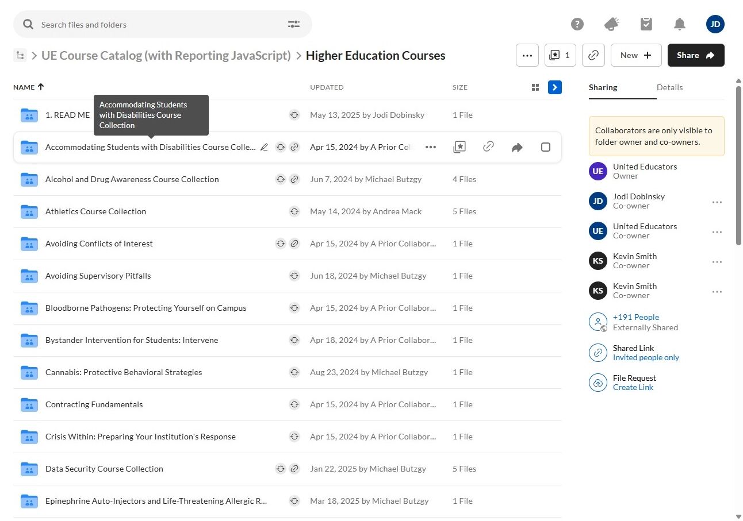Open the New item dropdown

635,55
